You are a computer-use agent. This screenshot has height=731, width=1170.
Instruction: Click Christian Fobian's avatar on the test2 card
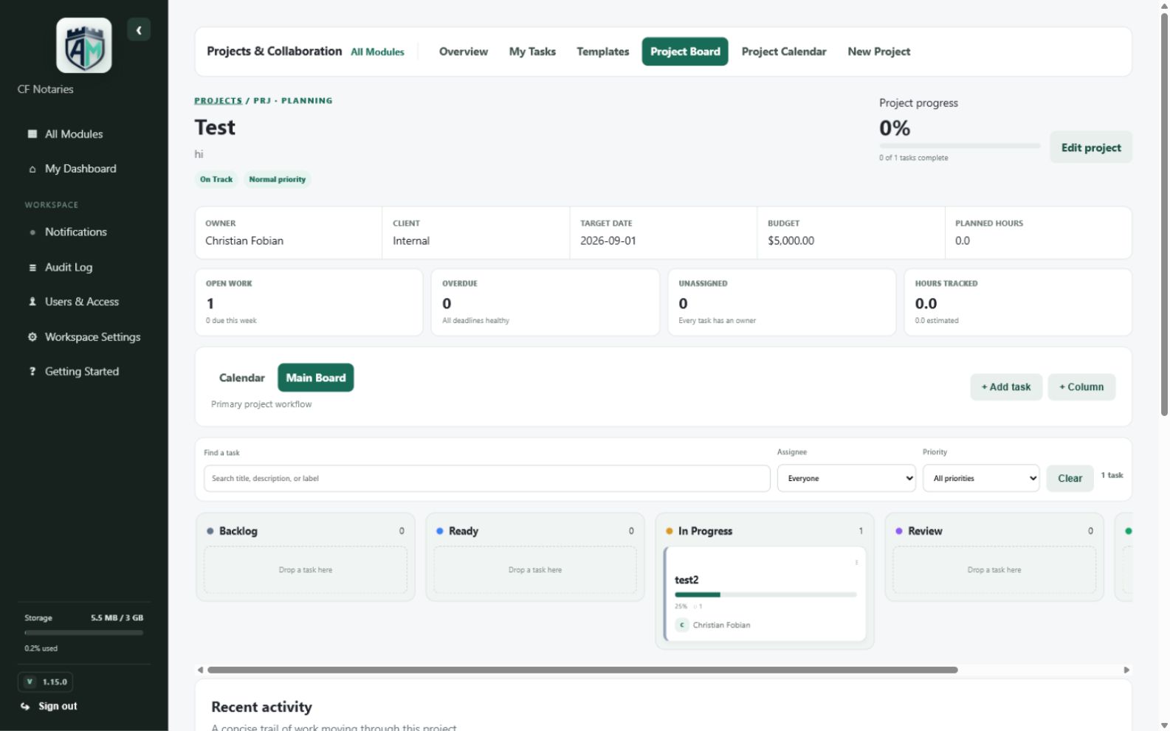682,626
